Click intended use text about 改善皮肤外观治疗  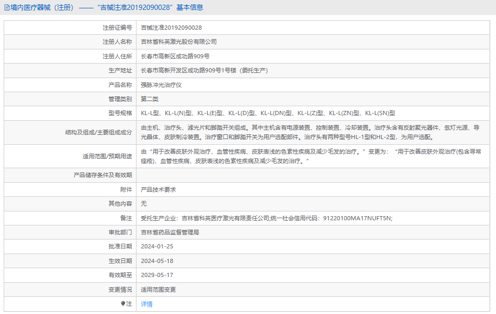point(311,156)
